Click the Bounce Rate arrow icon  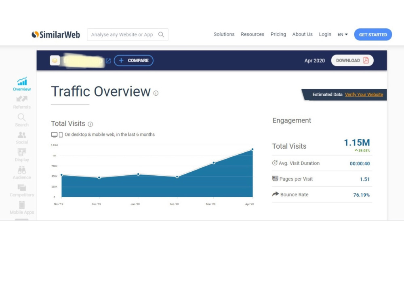pos(276,194)
